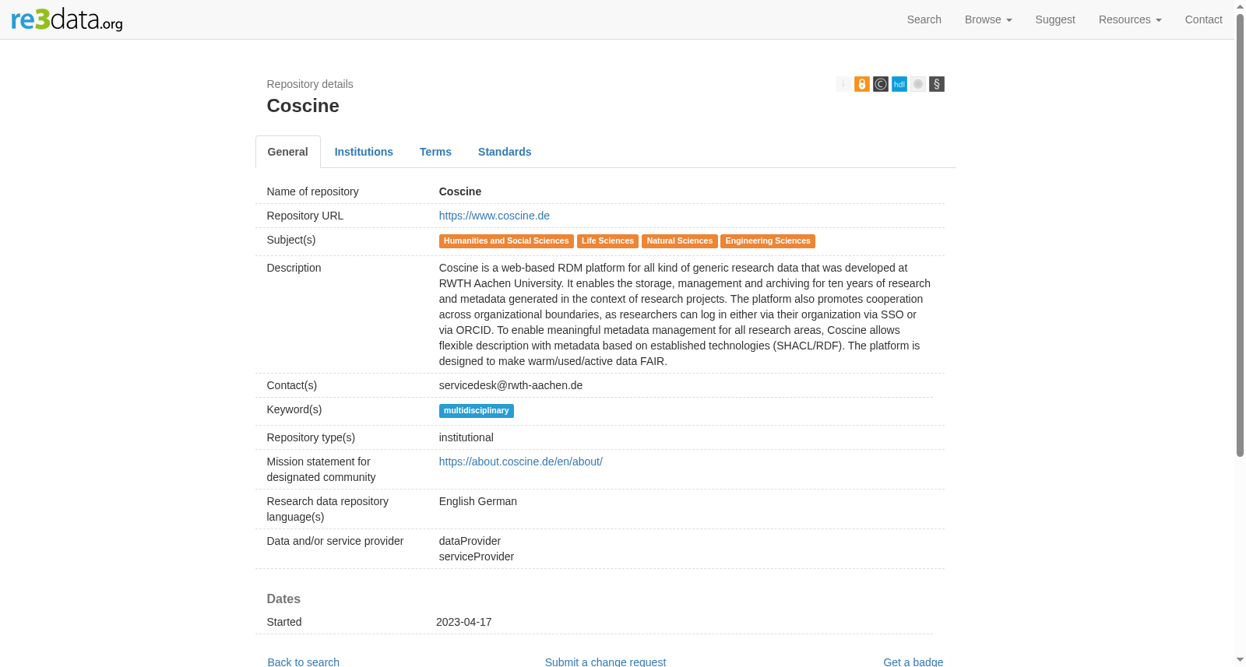Click the page's vertical scrollbar thumb
This screenshot has width=1246, height=667.
point(1241,236)
